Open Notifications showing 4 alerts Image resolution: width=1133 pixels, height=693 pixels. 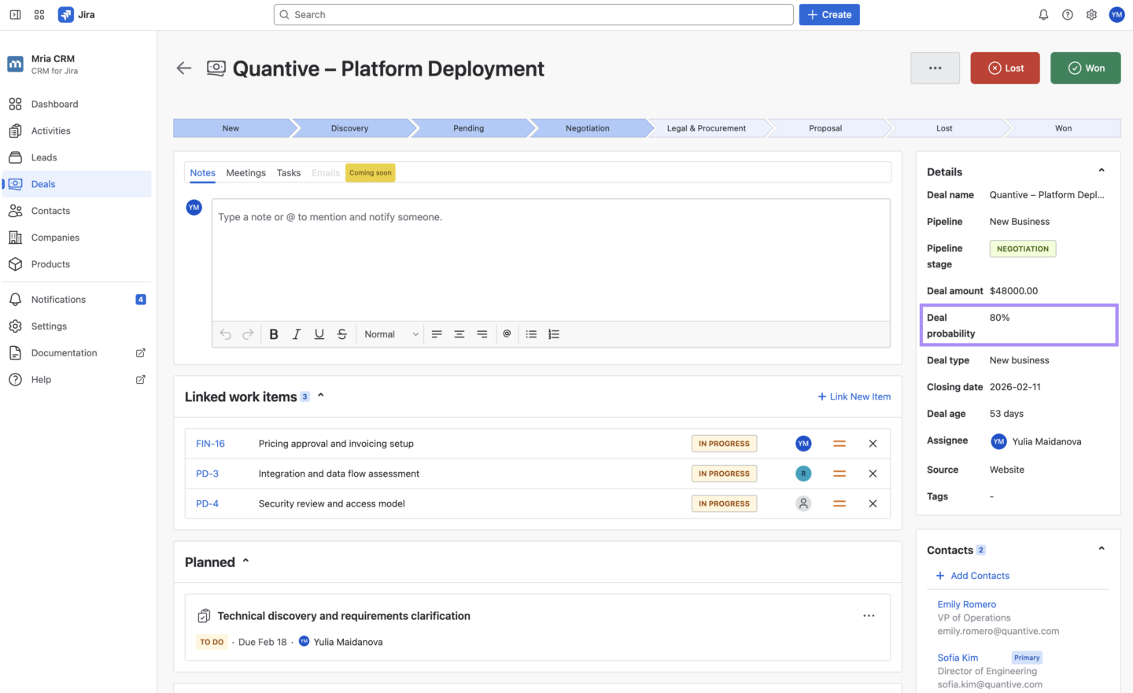pyautogui.click(x=57, y=299)
